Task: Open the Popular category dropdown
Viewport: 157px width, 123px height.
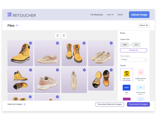Action: click(134, 60)
